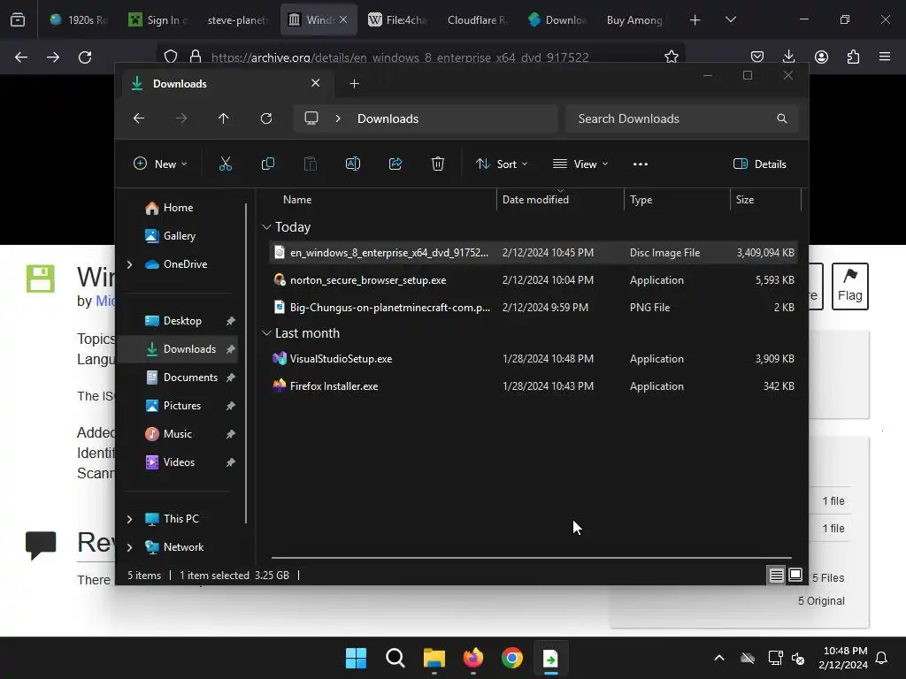
Task: Open the Sort dropdown menu
Action: [502, 164]
